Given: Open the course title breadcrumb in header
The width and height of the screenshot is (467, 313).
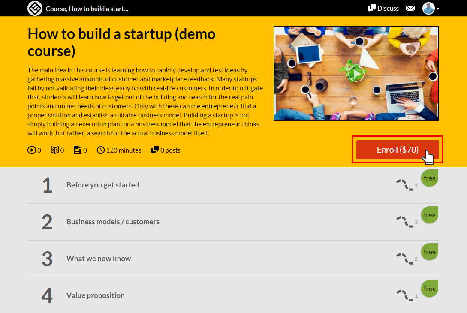Looking at the screenshot, I should tap(87, 9).
